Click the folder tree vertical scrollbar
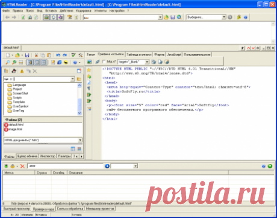This screenshot has width=277, height=218. [79, 99]
